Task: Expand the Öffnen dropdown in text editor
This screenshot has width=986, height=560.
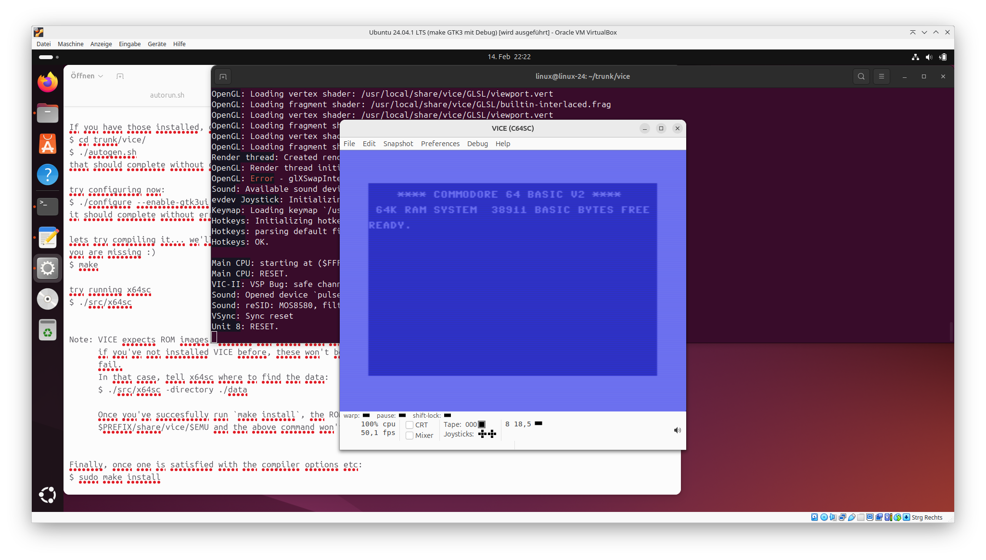Action: [87, 76]
